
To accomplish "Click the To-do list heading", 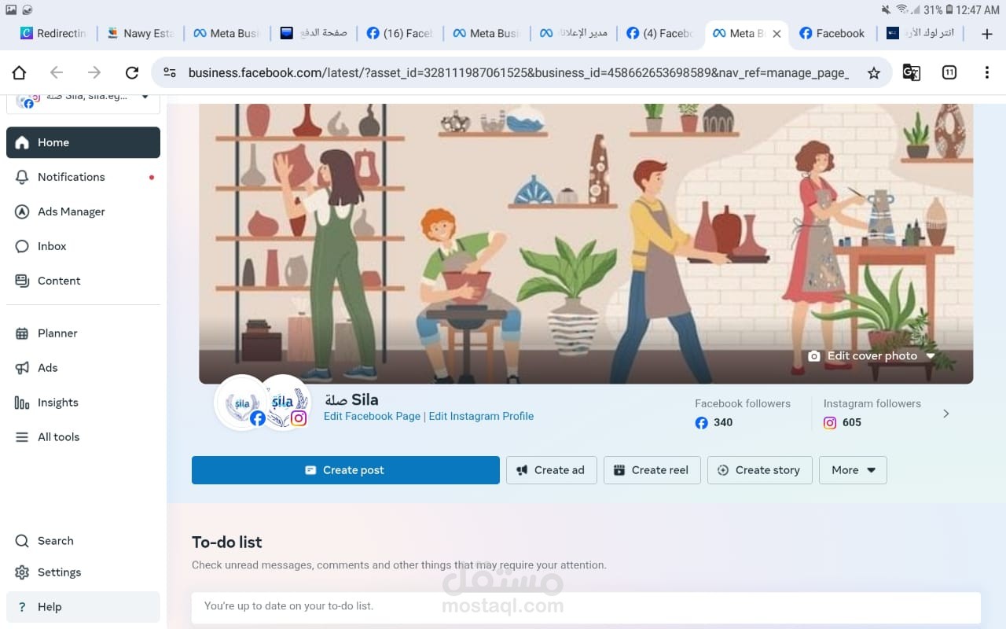I will 227,542.
